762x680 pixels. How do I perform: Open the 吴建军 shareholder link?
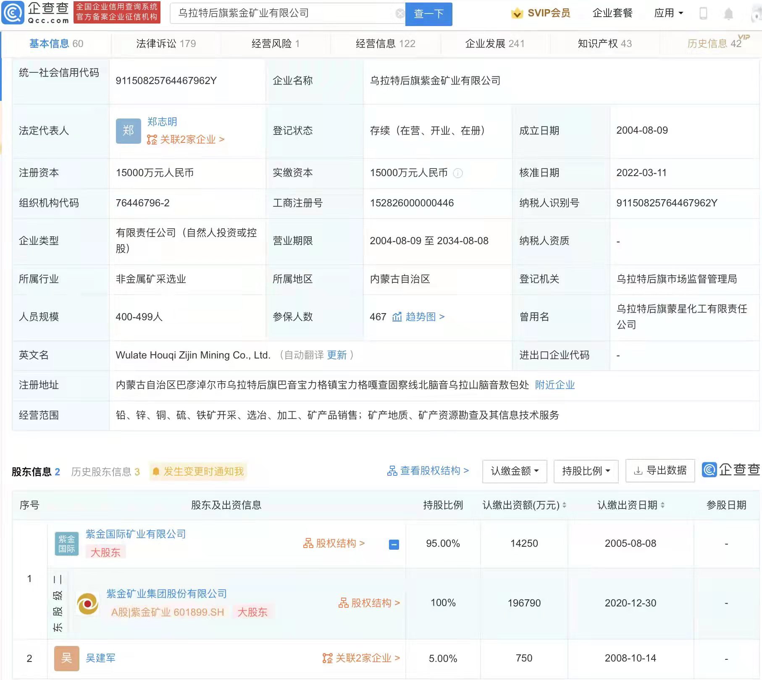coord(101,658)
